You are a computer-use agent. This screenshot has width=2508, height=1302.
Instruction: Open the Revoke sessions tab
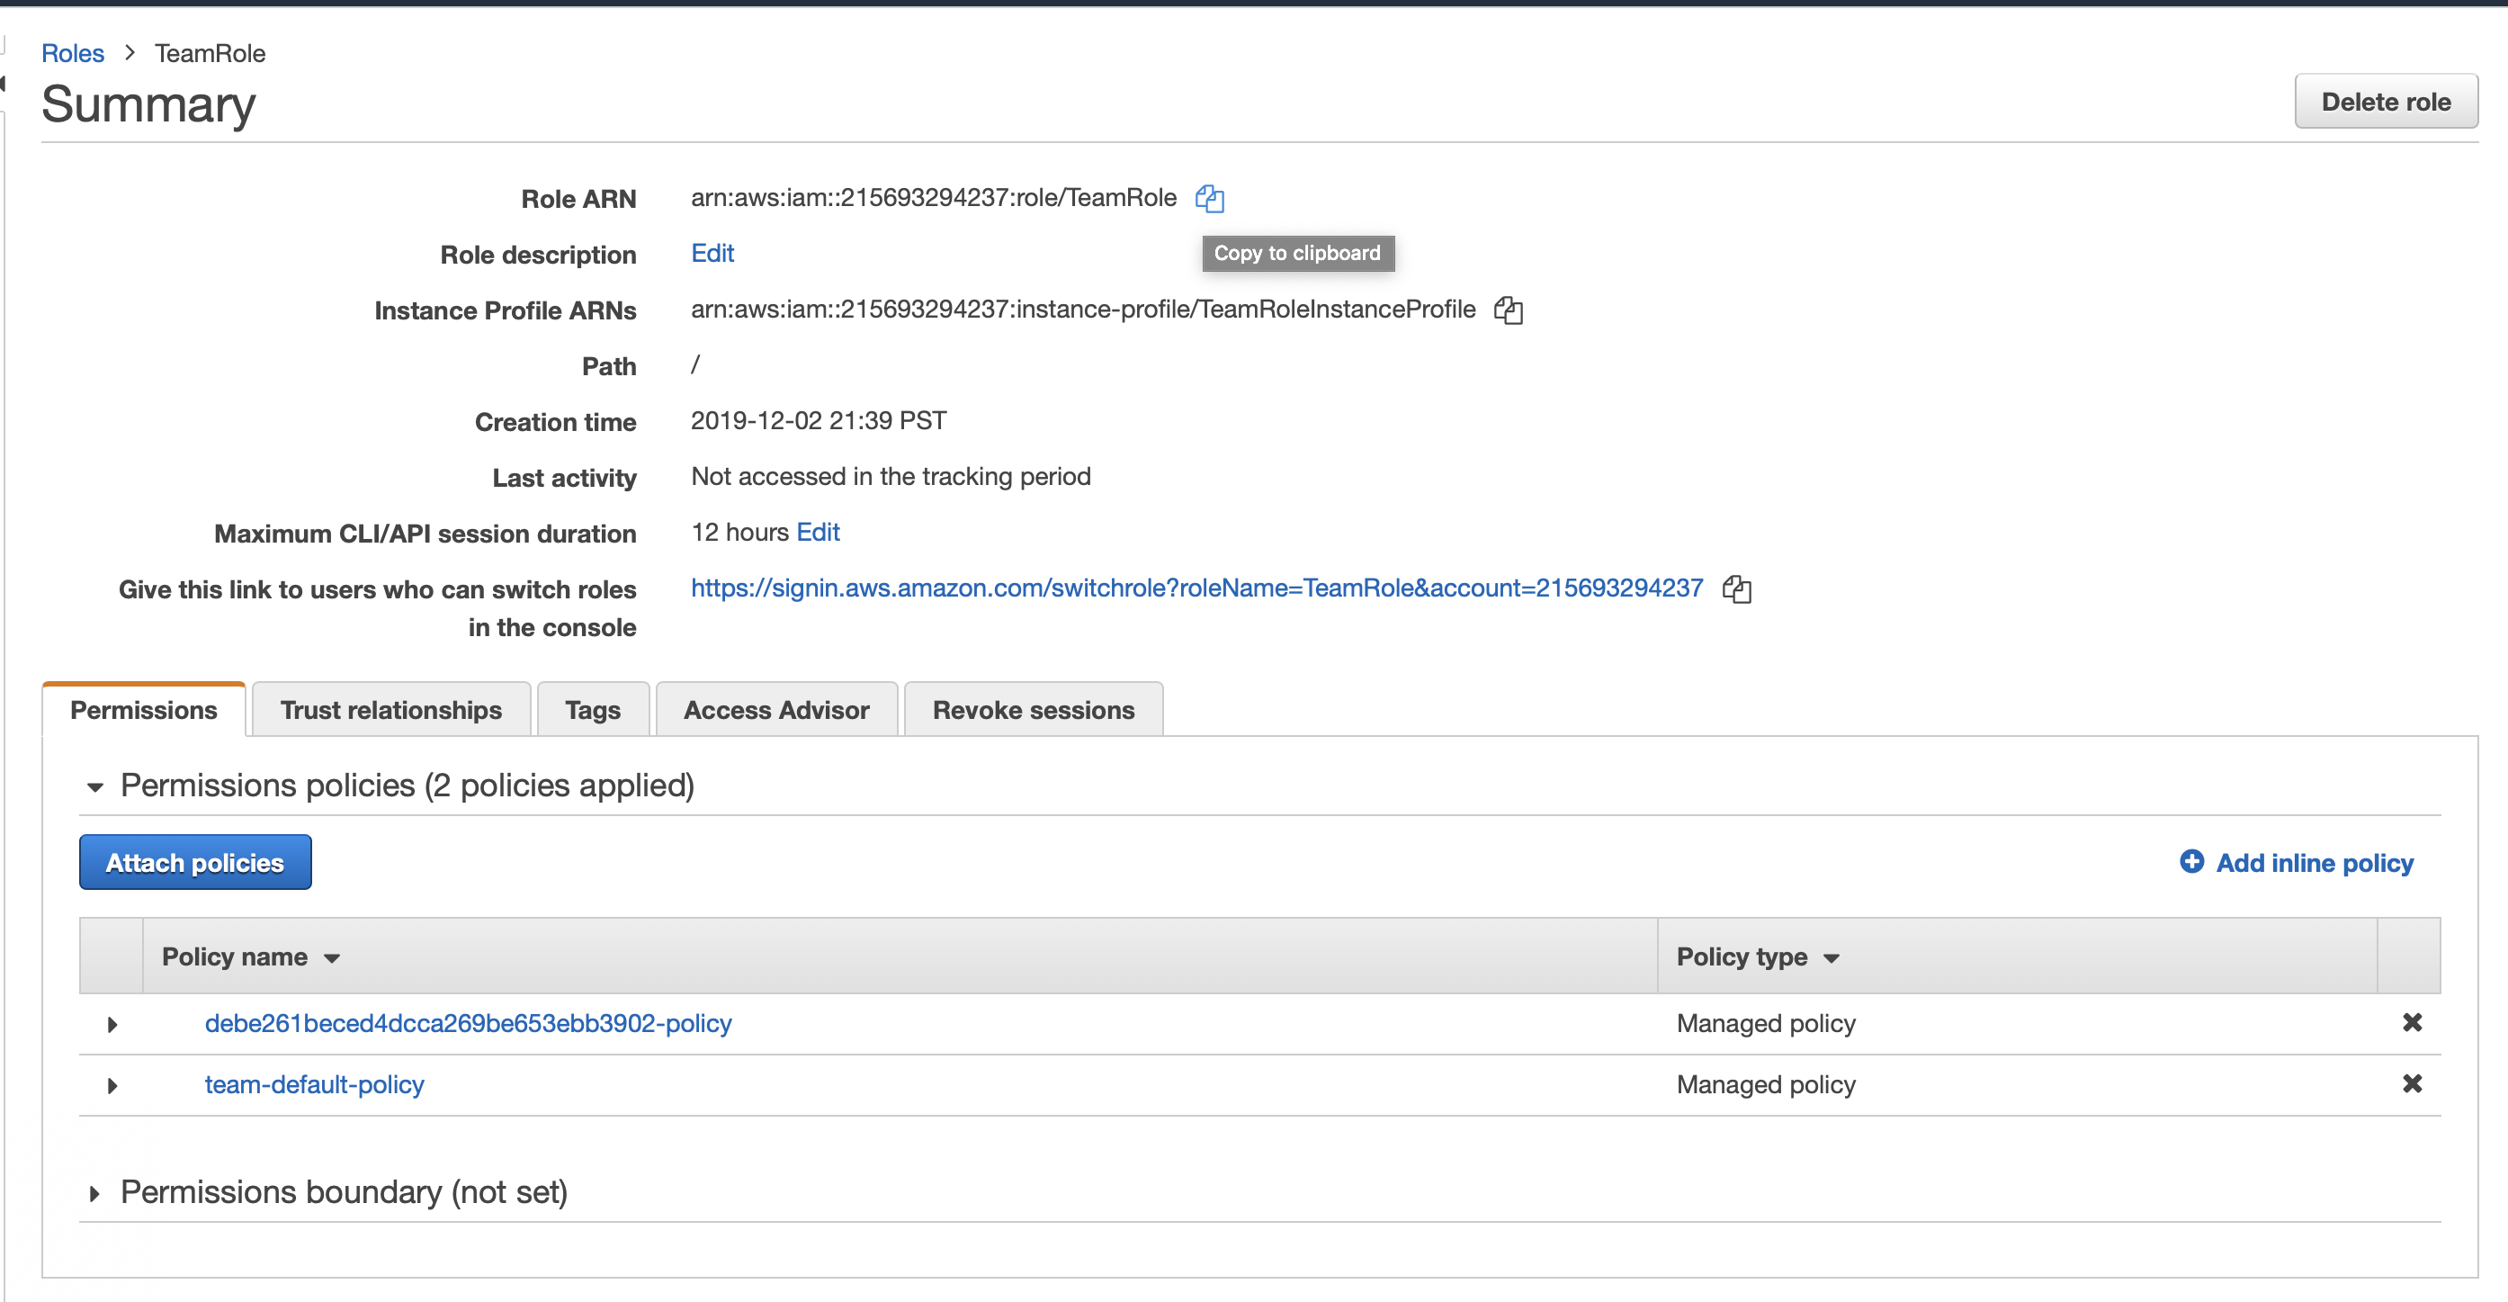point(1033,710)
